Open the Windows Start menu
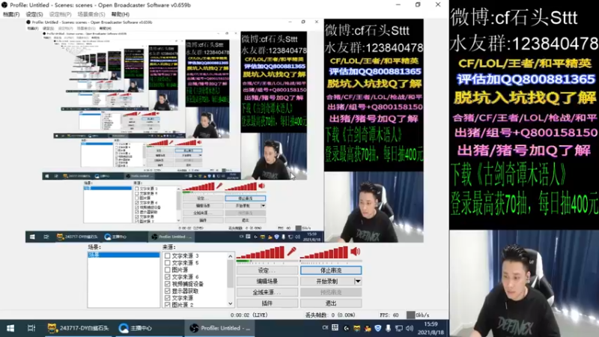 pyautogui.click(x=10, y=328)
